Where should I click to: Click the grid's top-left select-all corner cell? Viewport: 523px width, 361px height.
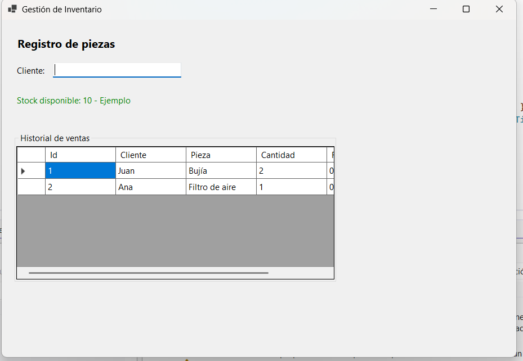pos(31,155)
